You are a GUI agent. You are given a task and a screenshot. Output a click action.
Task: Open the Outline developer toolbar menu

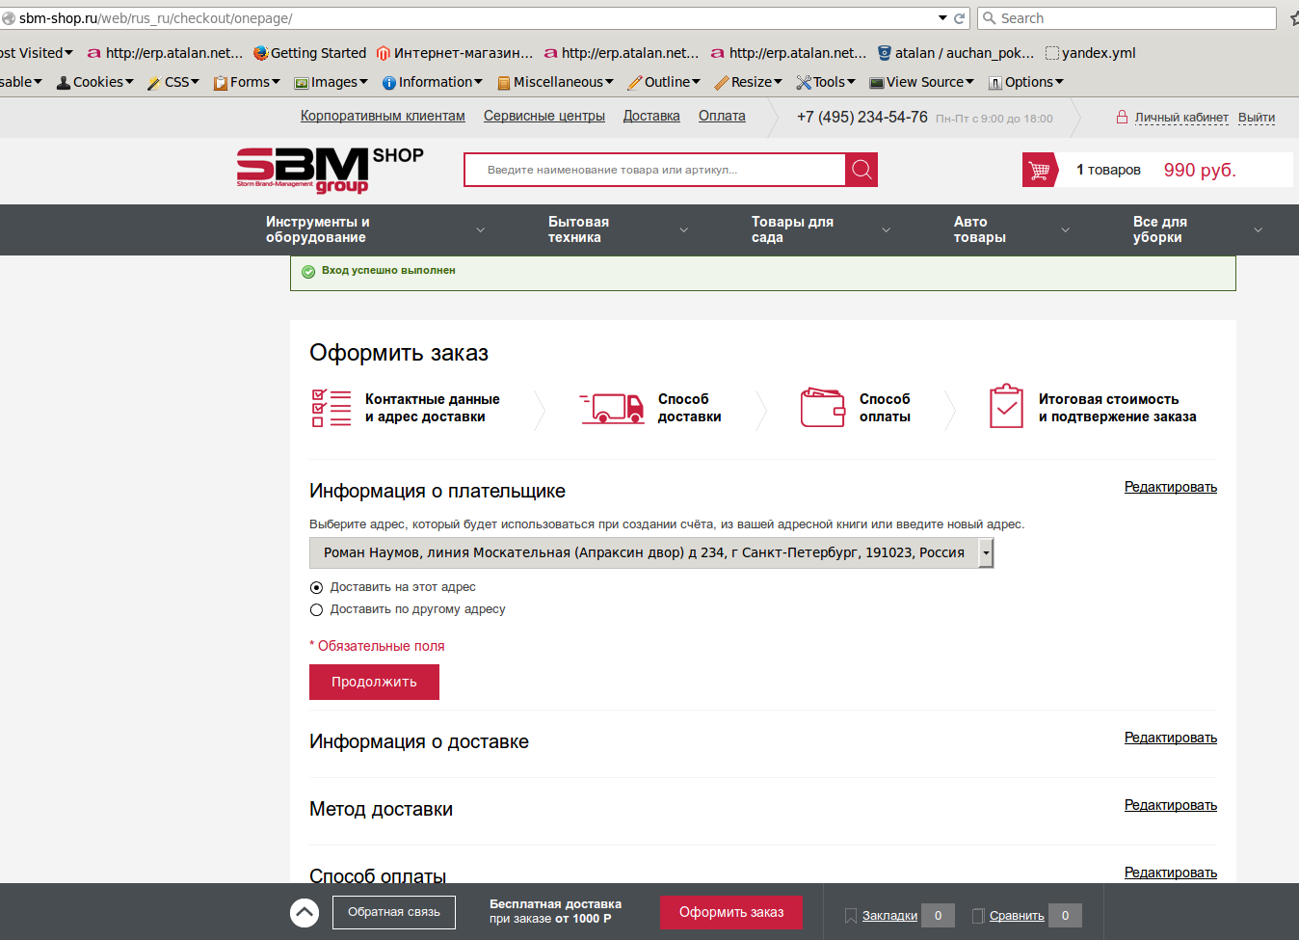tap(664, 82)
